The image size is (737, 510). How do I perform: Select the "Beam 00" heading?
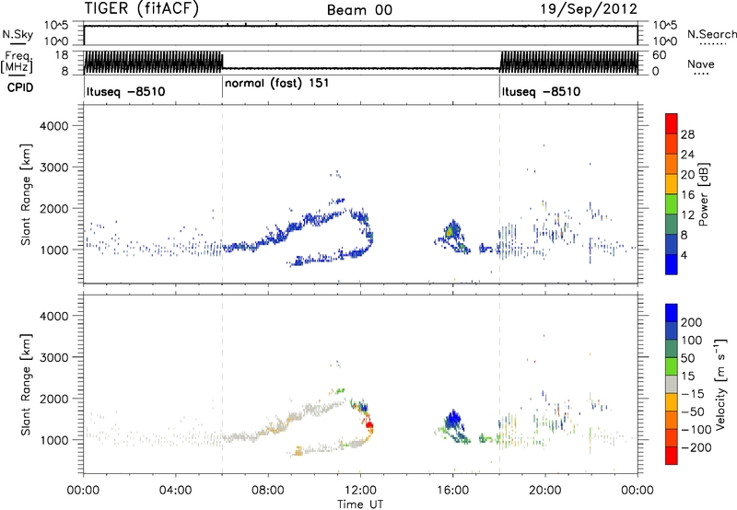(359, 10)
